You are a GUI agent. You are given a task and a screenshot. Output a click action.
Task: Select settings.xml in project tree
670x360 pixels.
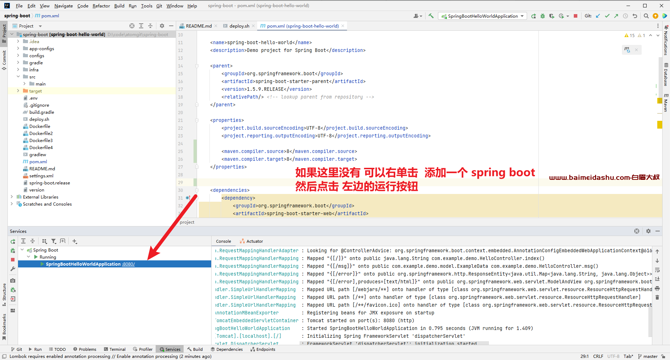coord(41,176)
